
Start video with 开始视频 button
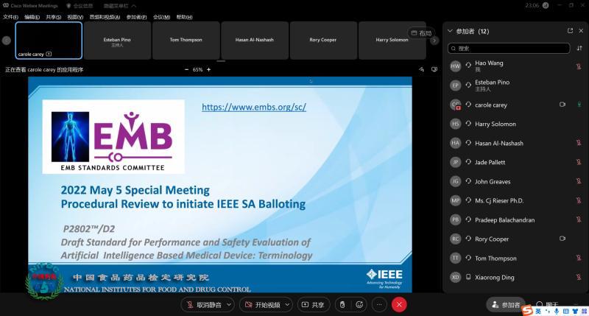point(263,305)
